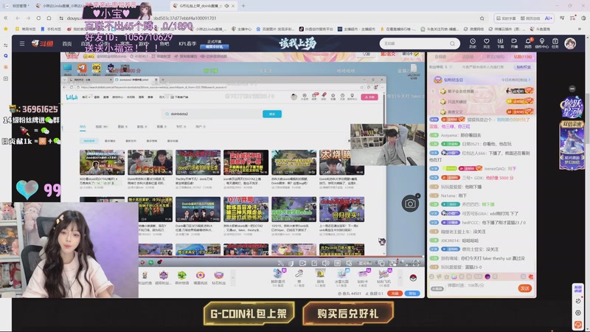Switch to the 在线榜 tab in chat panel

coord(440,57)
